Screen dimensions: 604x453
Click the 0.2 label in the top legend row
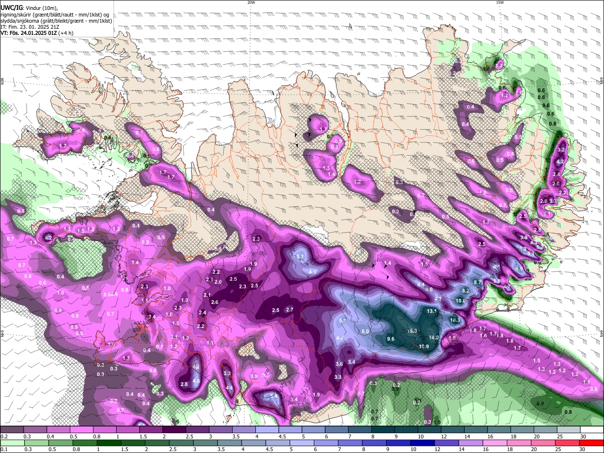pyautogui.click(x=3, y=436)
